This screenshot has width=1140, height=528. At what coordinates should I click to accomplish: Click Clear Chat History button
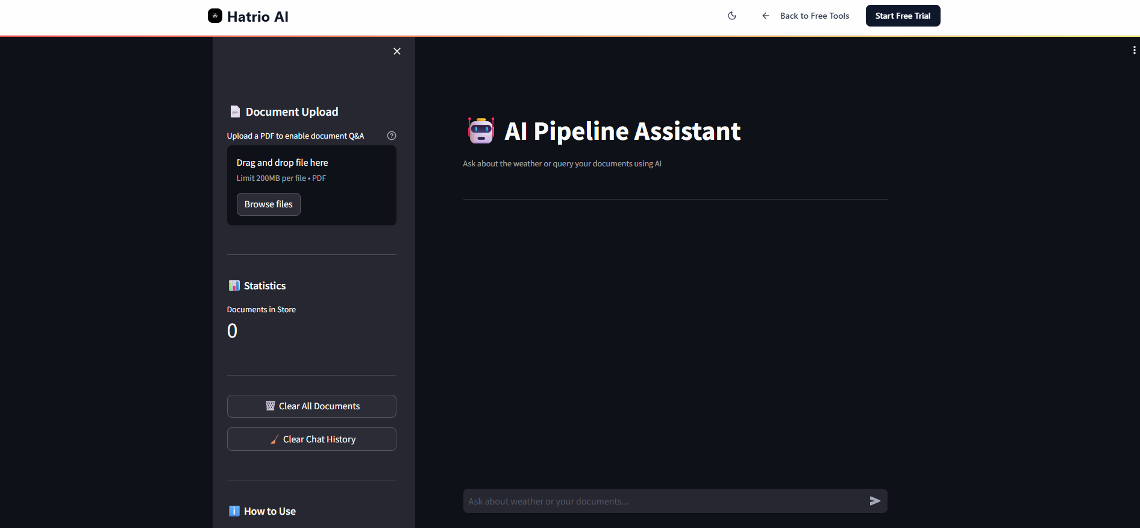[312, 439]
